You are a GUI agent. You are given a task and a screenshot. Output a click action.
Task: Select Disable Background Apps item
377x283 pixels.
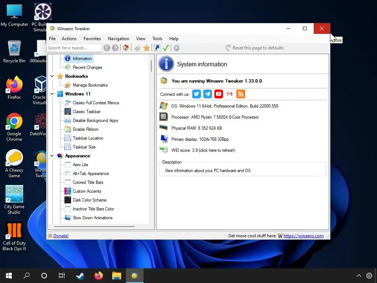tap(95, 120)
